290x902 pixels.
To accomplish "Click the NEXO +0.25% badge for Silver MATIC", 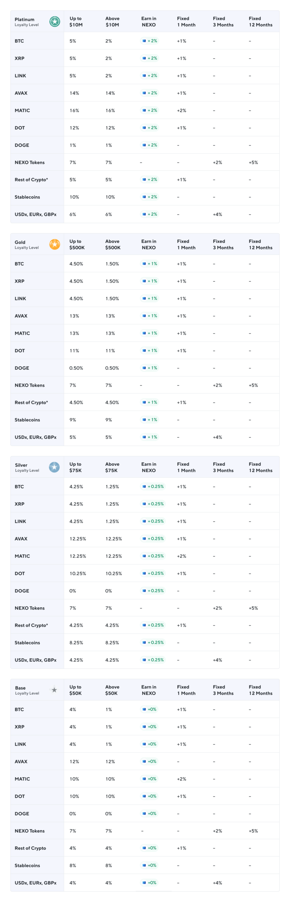I will coord(153,556).
